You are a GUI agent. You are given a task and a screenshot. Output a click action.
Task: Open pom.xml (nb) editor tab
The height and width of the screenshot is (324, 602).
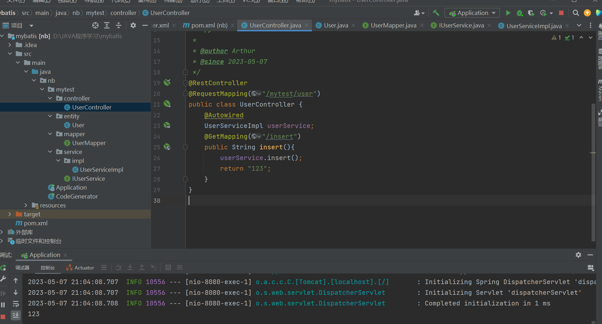click(209, 25)
